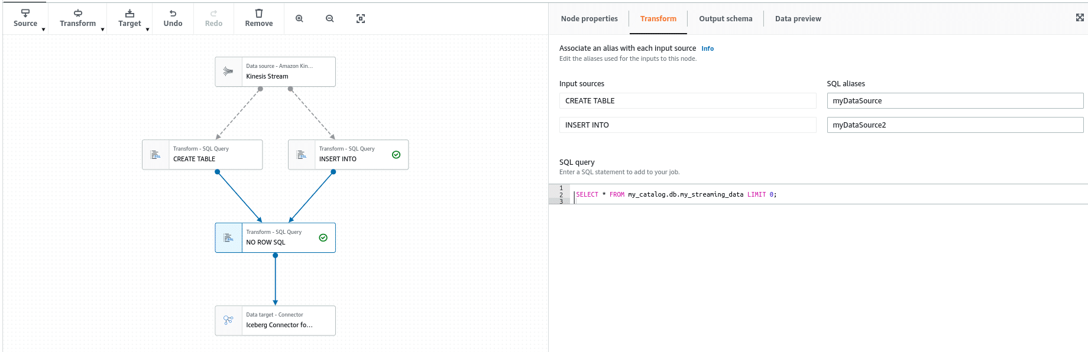1088x352 pixels.
Task: Open the Data preview tab
Action: click(798, 19)
